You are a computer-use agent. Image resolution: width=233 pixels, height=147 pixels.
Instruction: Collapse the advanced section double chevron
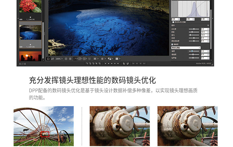pos(208,25)
